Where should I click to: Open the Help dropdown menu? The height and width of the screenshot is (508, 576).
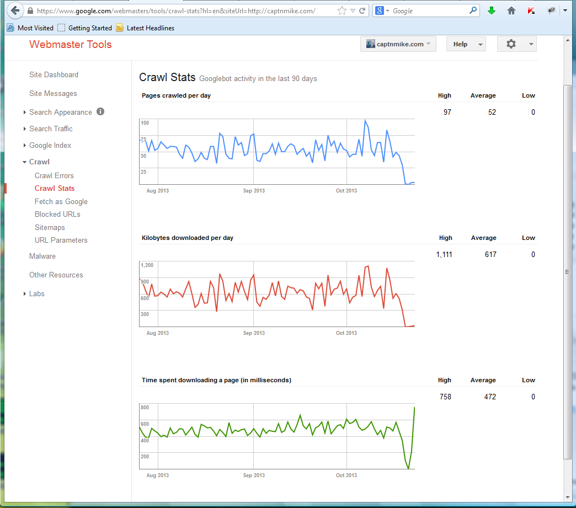coord(466,44)
